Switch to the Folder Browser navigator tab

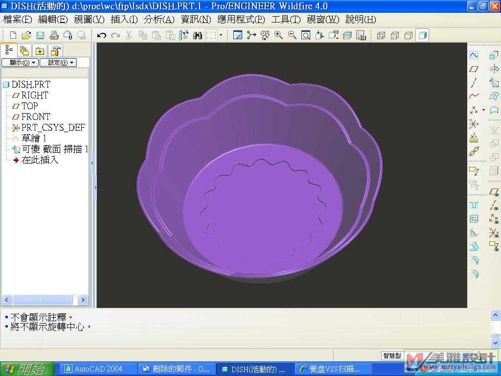point(24,50)
